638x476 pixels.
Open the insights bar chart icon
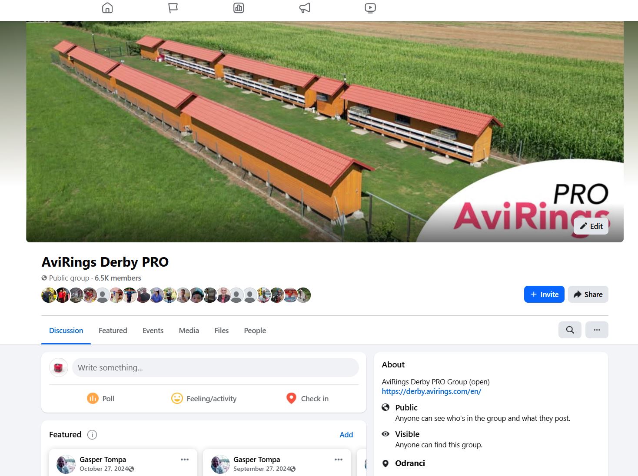239,8
